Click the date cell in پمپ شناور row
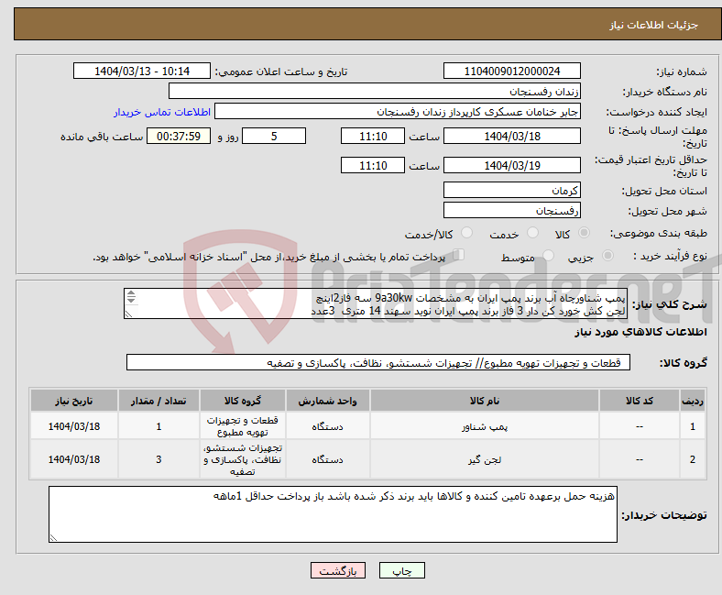722x595 pixels. point(74,427)
